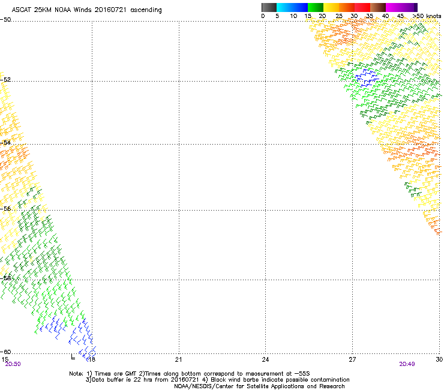The width and height of the screenshot is (444, 390).
Task: Click the '-50' latitude label
Action: 5,20
